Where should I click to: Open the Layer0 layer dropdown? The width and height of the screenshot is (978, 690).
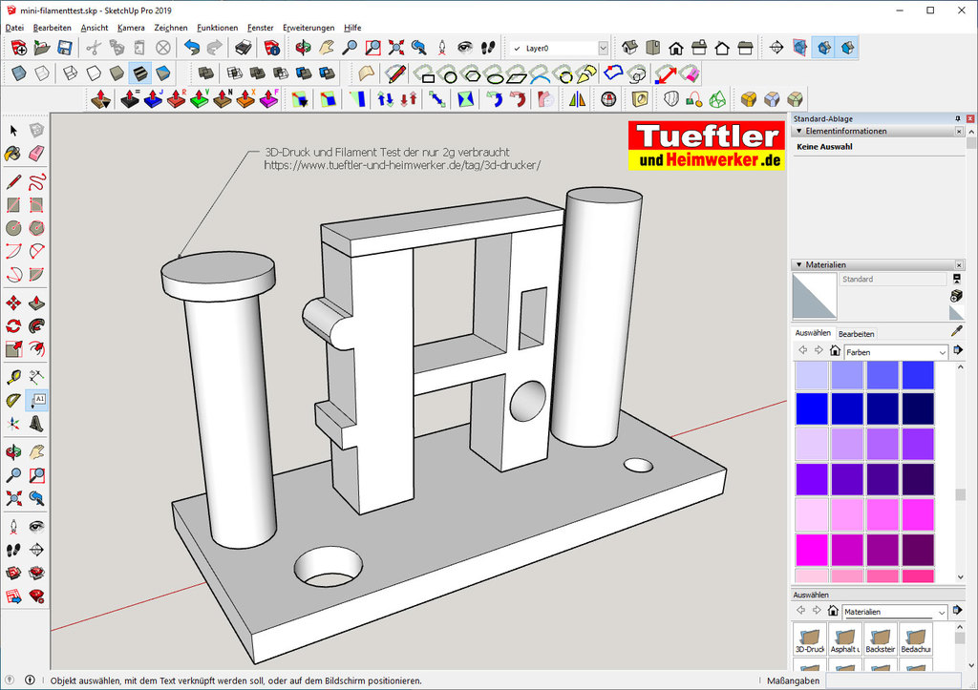tap(603, 48)
